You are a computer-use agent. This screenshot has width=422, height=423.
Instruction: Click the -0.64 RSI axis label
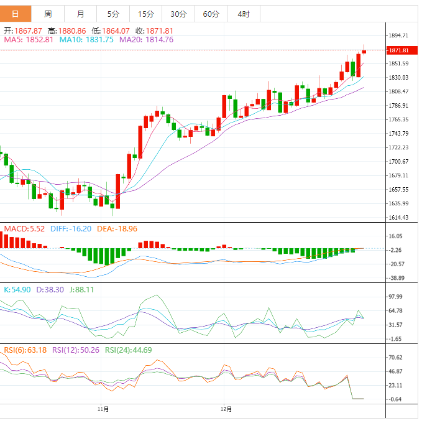pyautogui.click(x=395, y=399)
